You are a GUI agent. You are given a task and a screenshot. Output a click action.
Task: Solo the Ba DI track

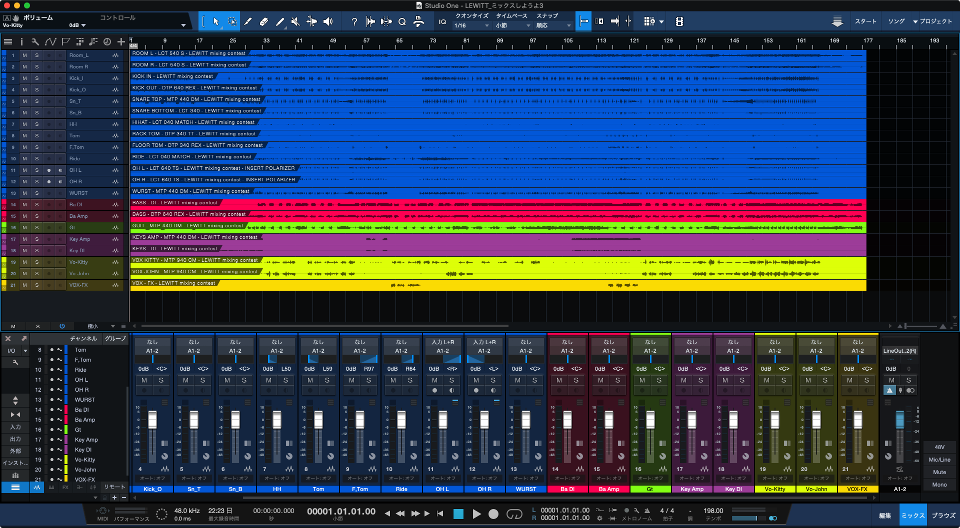click(x=36, y=204)
